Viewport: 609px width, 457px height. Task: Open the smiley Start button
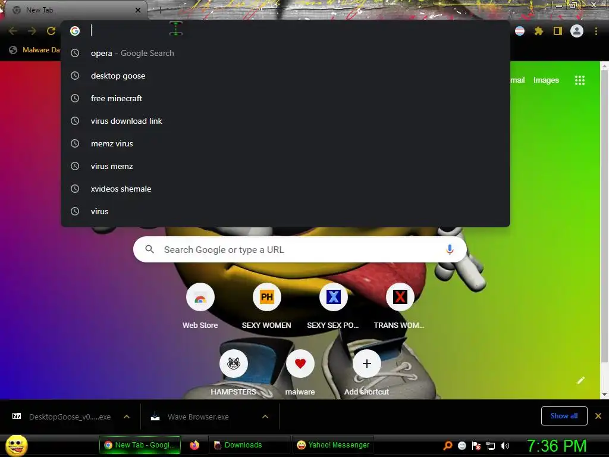(16, 445)
